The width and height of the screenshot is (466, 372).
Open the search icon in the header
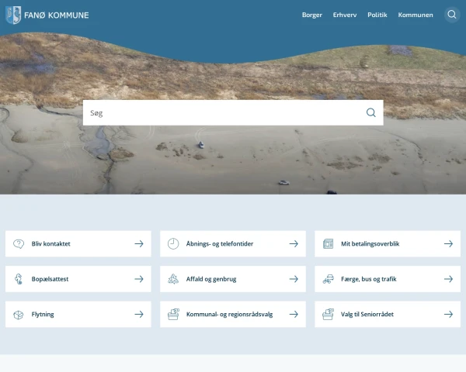pyautogui.click(x=452, y=15)
